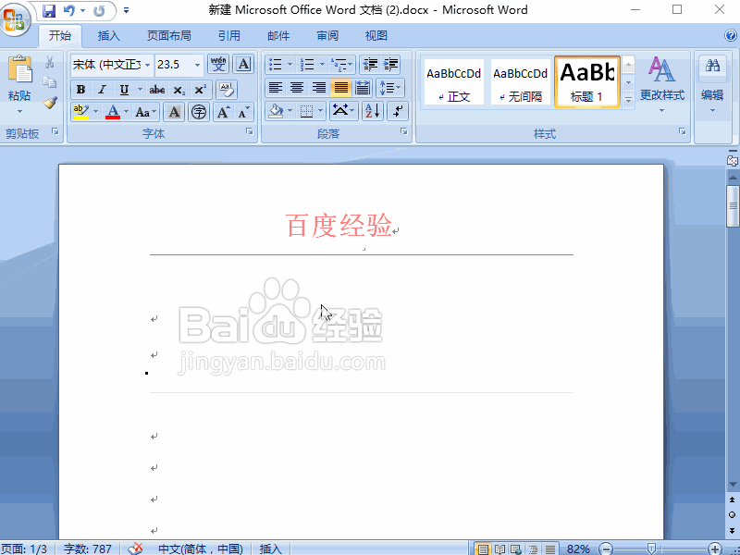Open the 引用 tab

[x=228, y=36]
